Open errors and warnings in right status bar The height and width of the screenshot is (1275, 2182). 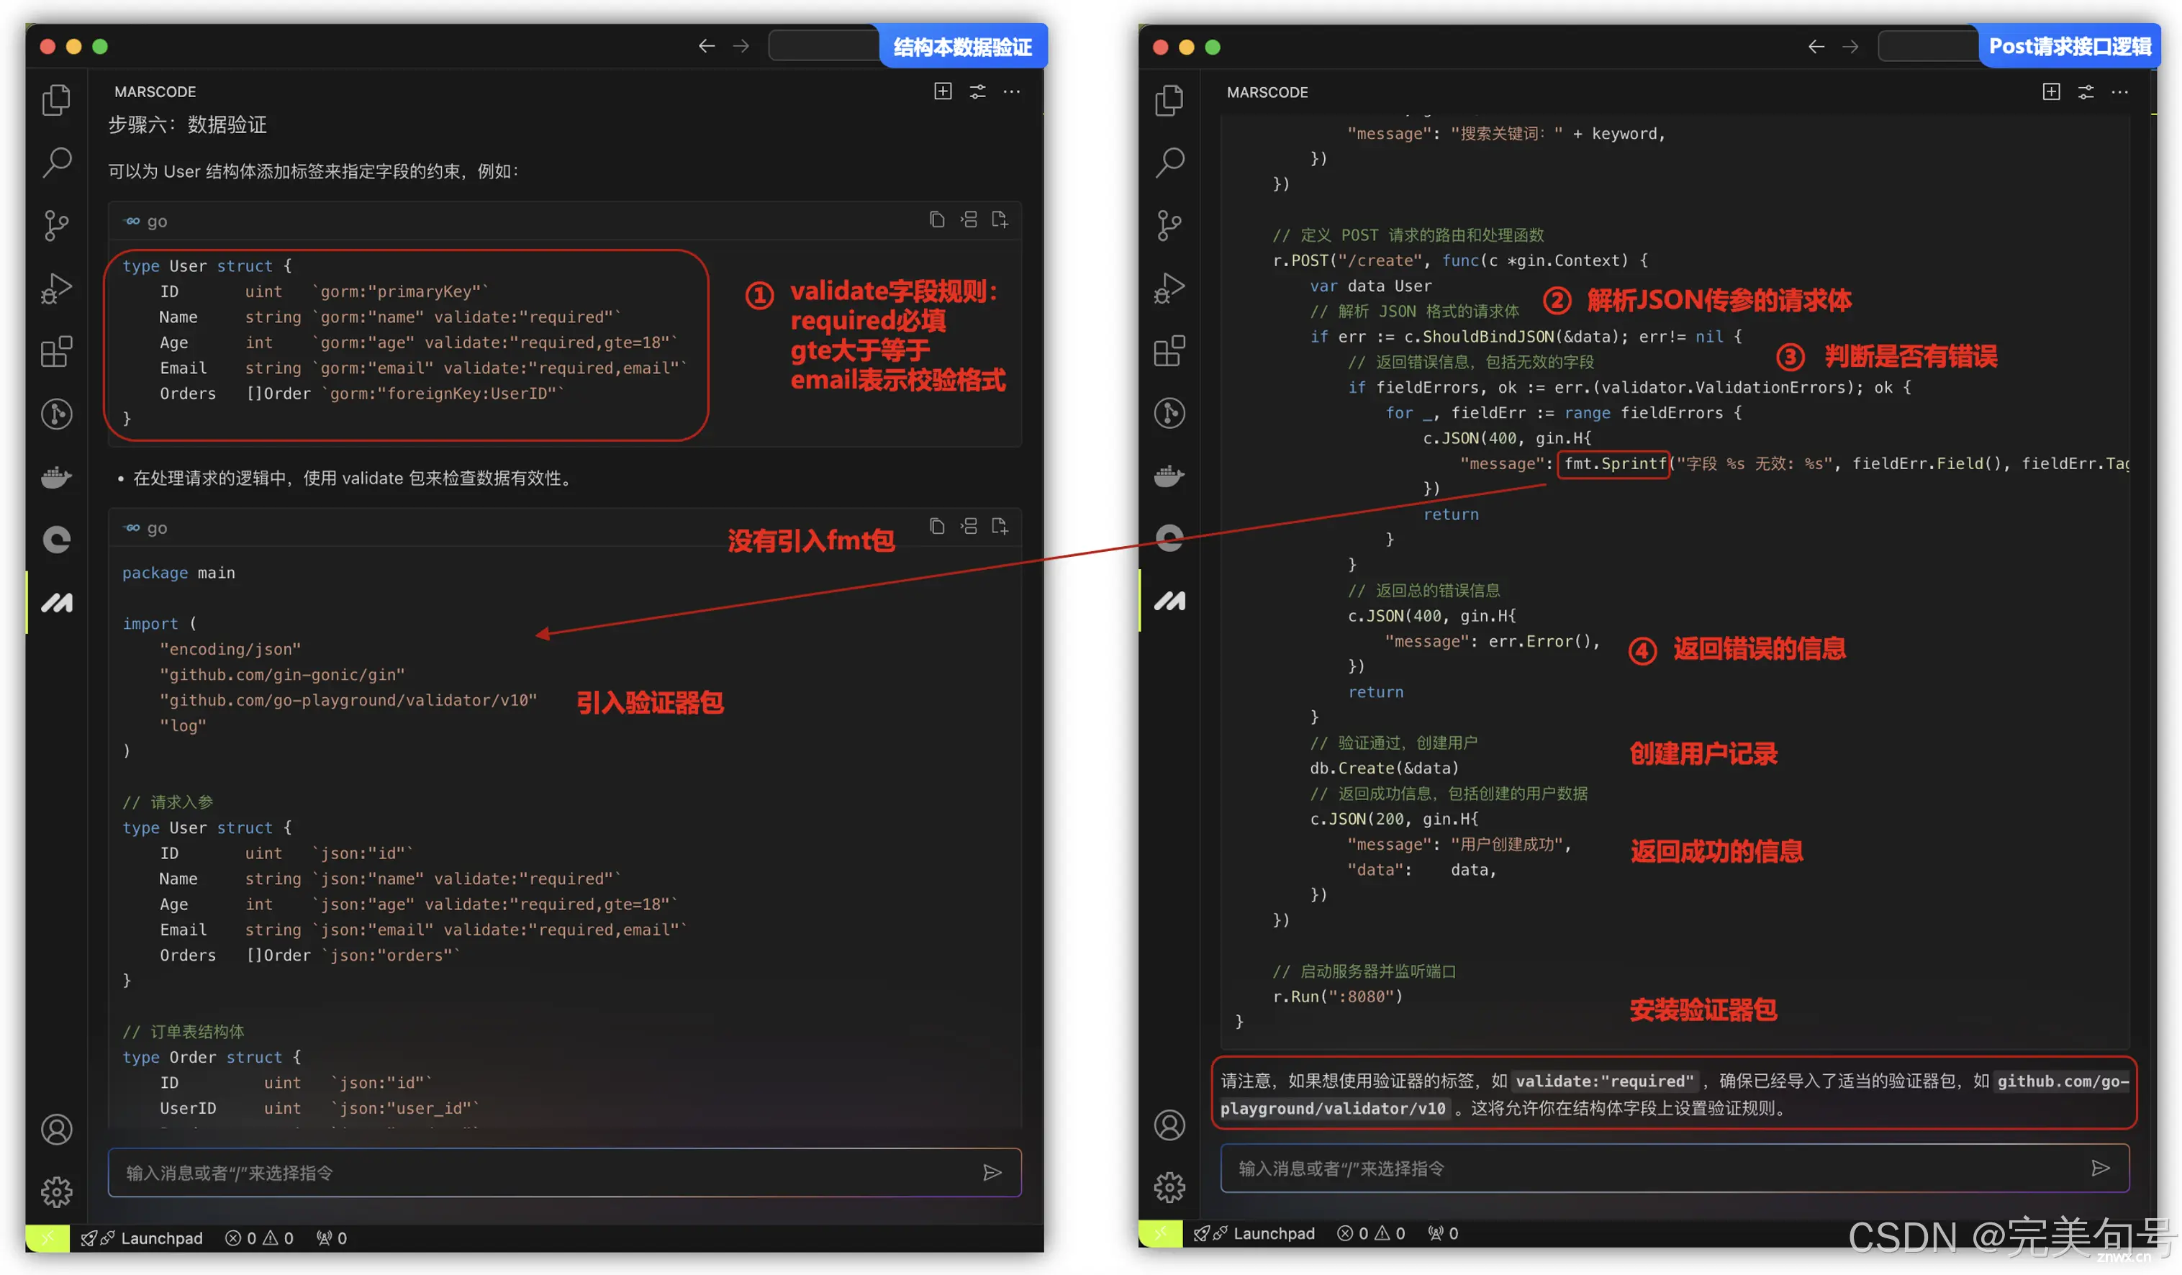coord(1371,1233)
